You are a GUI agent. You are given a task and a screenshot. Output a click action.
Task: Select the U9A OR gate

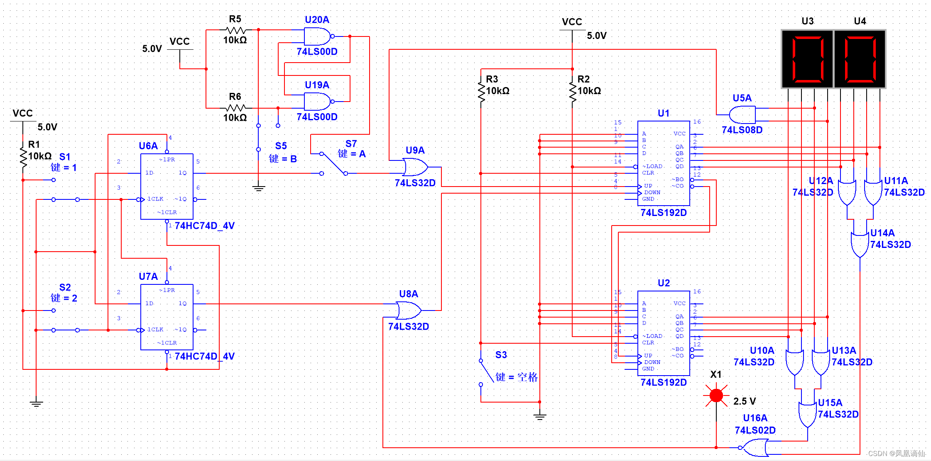415,167
